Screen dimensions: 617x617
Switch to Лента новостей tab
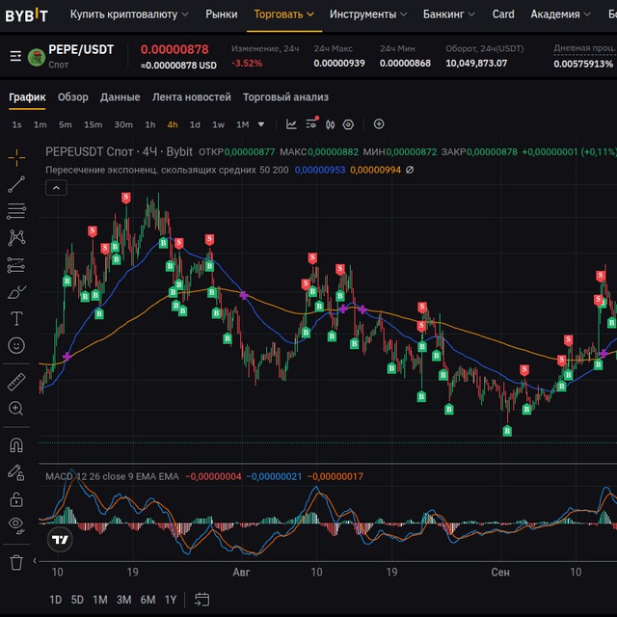(x=191, y=96)
